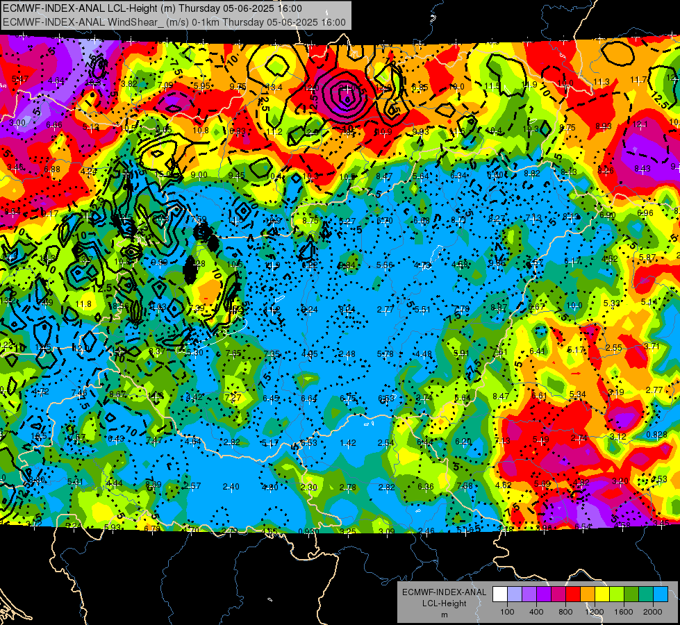Click the shear value '0.930' on the map
The height and width of the screenshot is (625, 680).
click(309, 531)
